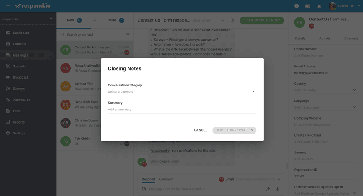Click the search magnifier icon
Image resolution: width=363 pixels, height=196 pixels.
click(62, 34)
